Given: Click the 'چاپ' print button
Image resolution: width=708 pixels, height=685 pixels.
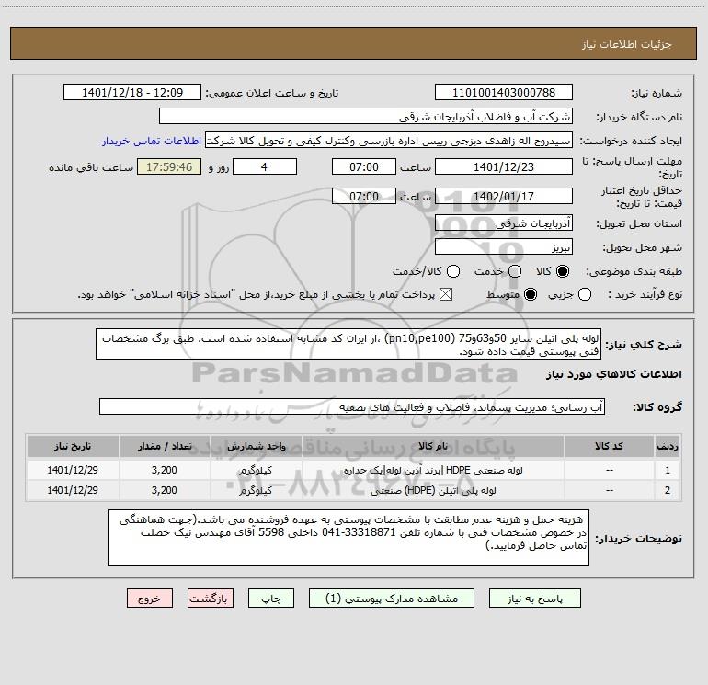Looking at the screenshot, I should (271, 599).
